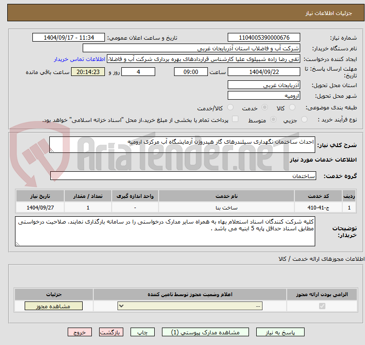Viewport: 365px width, 345px height.
Task: Click the service group field ساختمان
Action: pyautogui.click(x=183, y=176)
